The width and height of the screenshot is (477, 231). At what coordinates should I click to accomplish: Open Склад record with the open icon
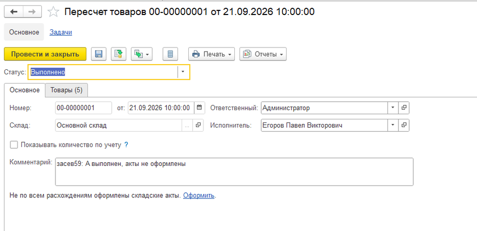click(x=198, y=125)
